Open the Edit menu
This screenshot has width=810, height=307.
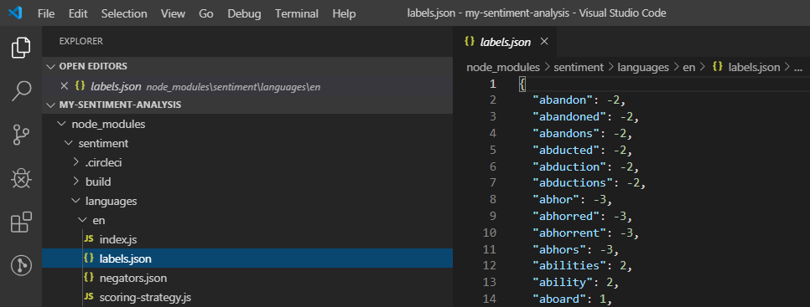78,13
